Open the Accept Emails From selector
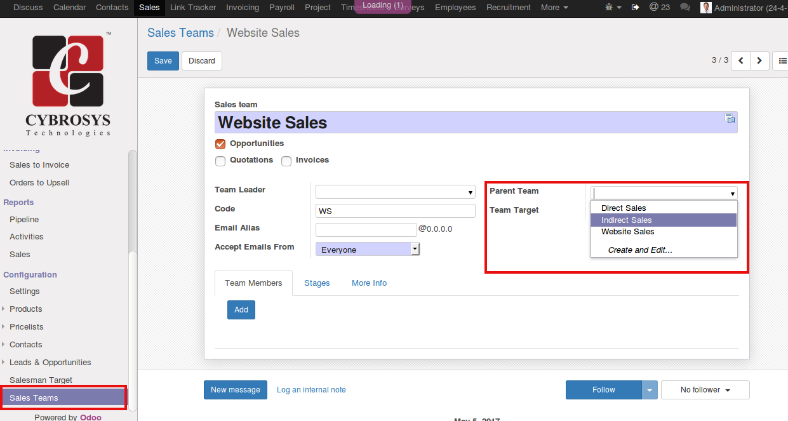The image size is (788, 421). [368, 250]
